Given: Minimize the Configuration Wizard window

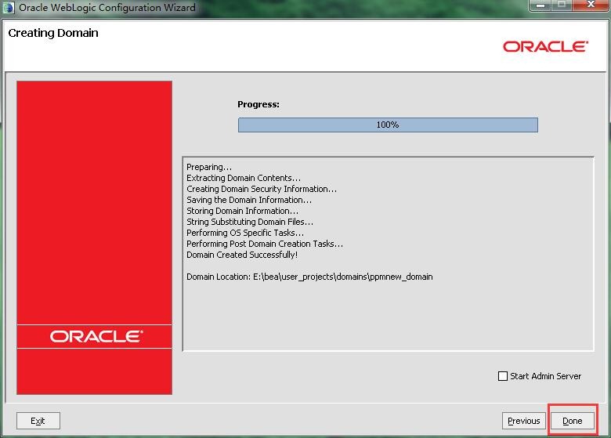Looking at the screenshot, I should [x=540, y=5].
